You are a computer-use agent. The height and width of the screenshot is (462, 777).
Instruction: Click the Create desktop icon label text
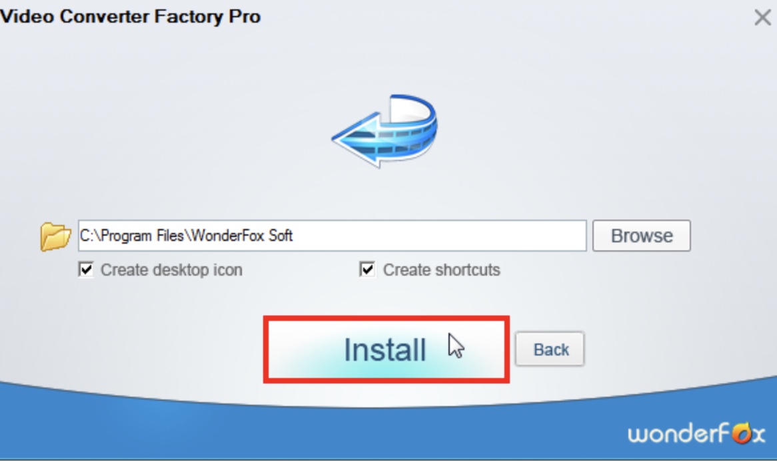coord(171,270)
